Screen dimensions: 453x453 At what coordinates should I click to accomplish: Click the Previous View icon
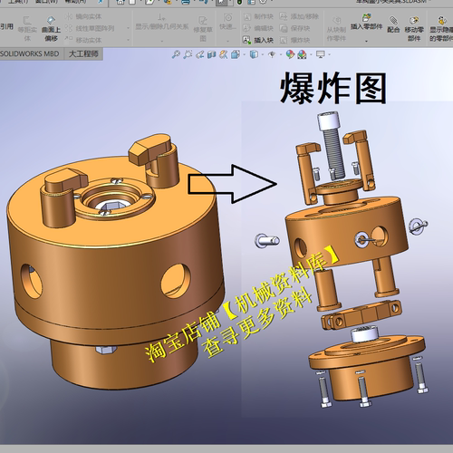pos(199,54)
